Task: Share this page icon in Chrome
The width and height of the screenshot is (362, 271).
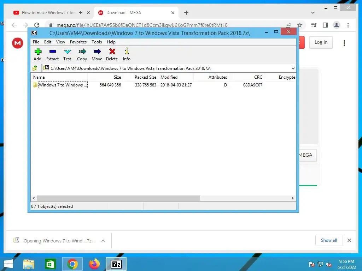Action: 288,25
